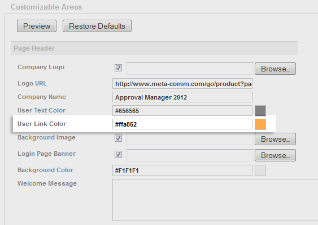Toggle the Company Logo checkbox
The width and height of the screenshot is (318, 225).
tap(118, 67)
